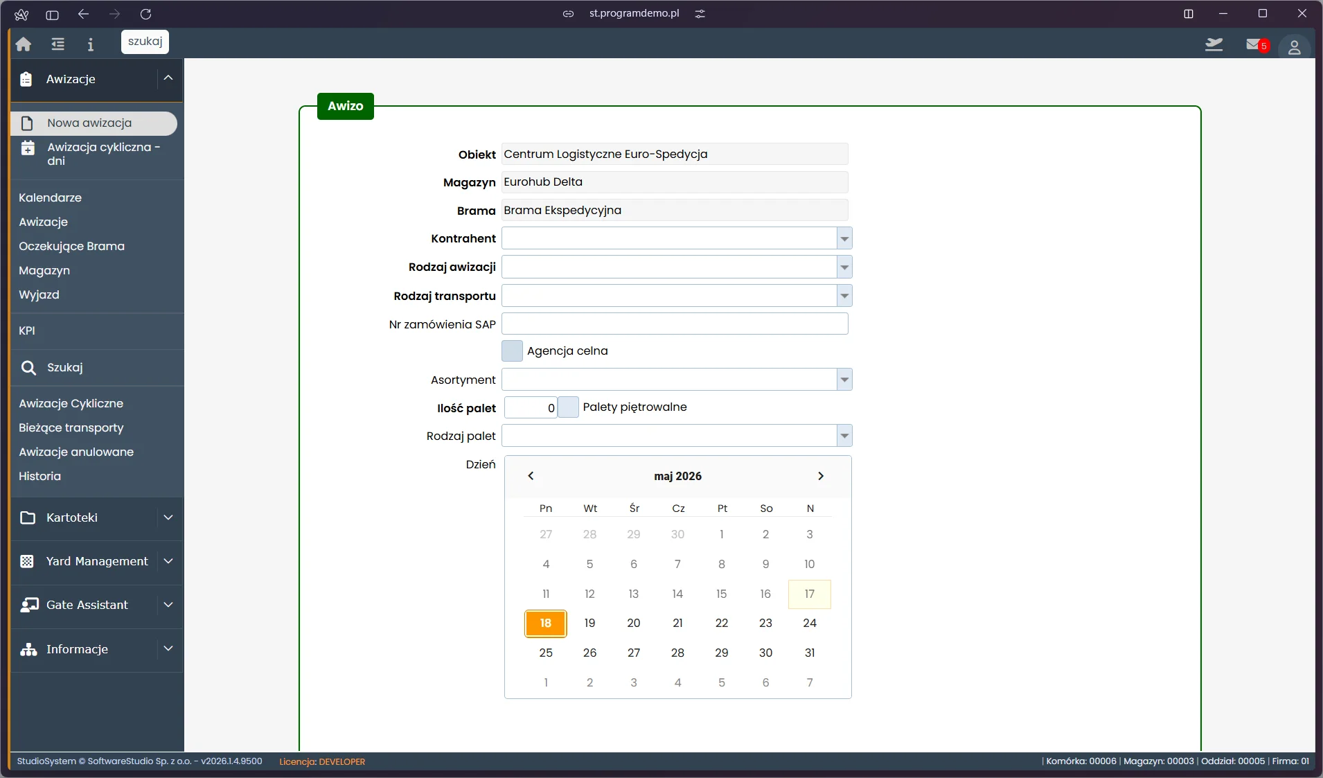Tick the Palety piętrowalne checkbox
The height and width of the screenshot is (778, 1323).
click(x=568, y=407)
